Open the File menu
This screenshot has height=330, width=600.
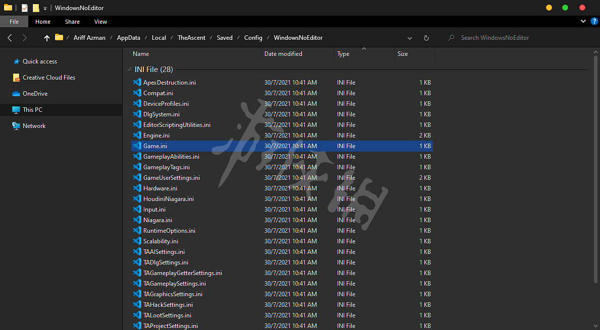tap(14, 22)
